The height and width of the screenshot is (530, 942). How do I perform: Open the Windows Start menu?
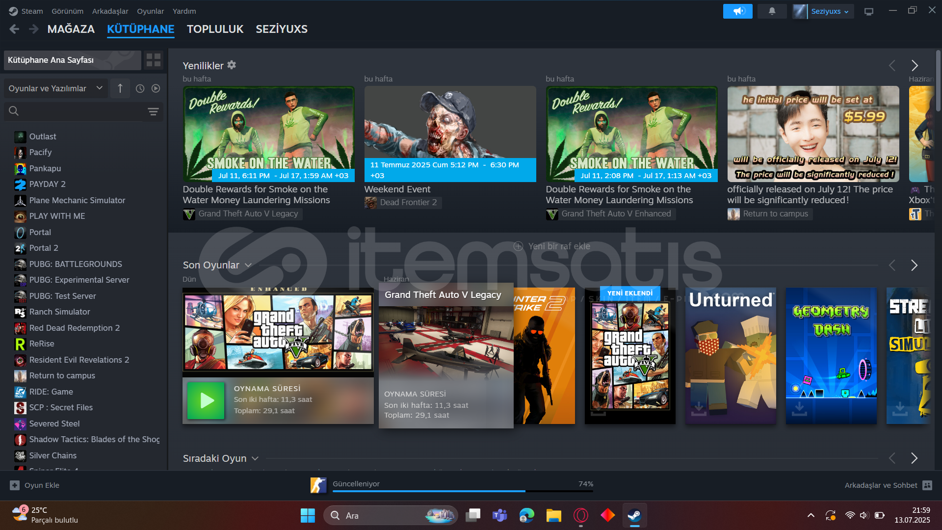tap(308, 515)
